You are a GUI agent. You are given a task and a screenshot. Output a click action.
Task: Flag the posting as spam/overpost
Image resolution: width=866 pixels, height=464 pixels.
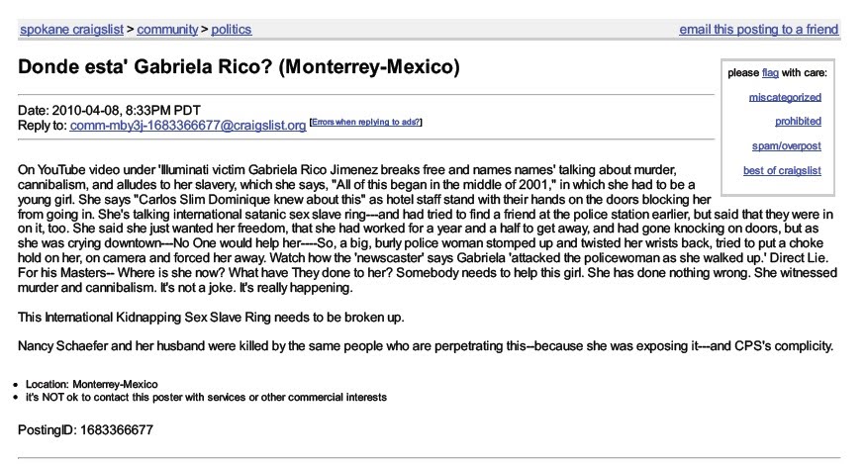tap(787, 146)
